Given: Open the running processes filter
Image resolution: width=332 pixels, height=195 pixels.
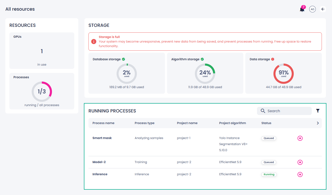Looking at the screenshot, I should click(x=318, y=111).
